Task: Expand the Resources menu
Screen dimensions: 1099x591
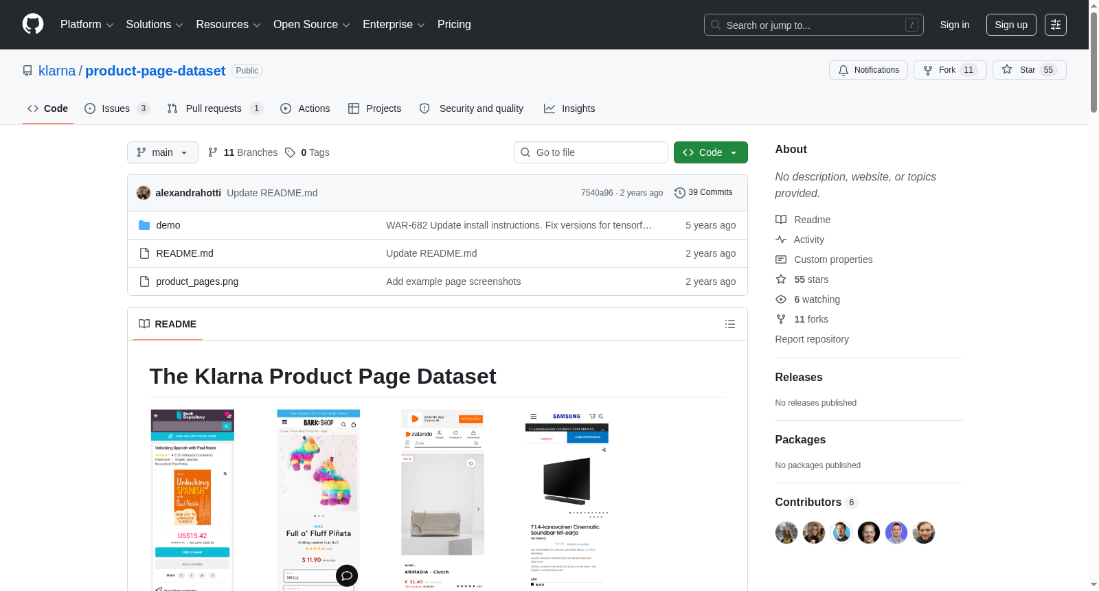Action: (x=228, y=25)
